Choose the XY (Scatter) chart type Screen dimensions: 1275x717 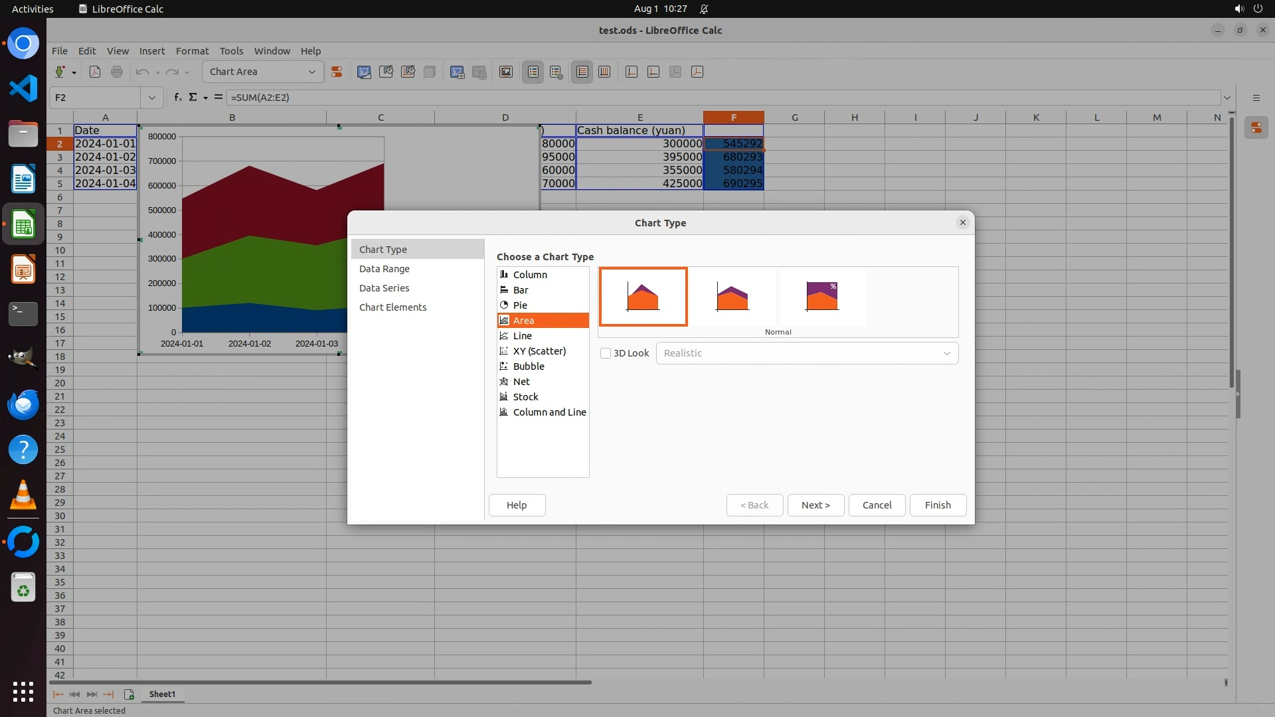(x=539, y=351)
